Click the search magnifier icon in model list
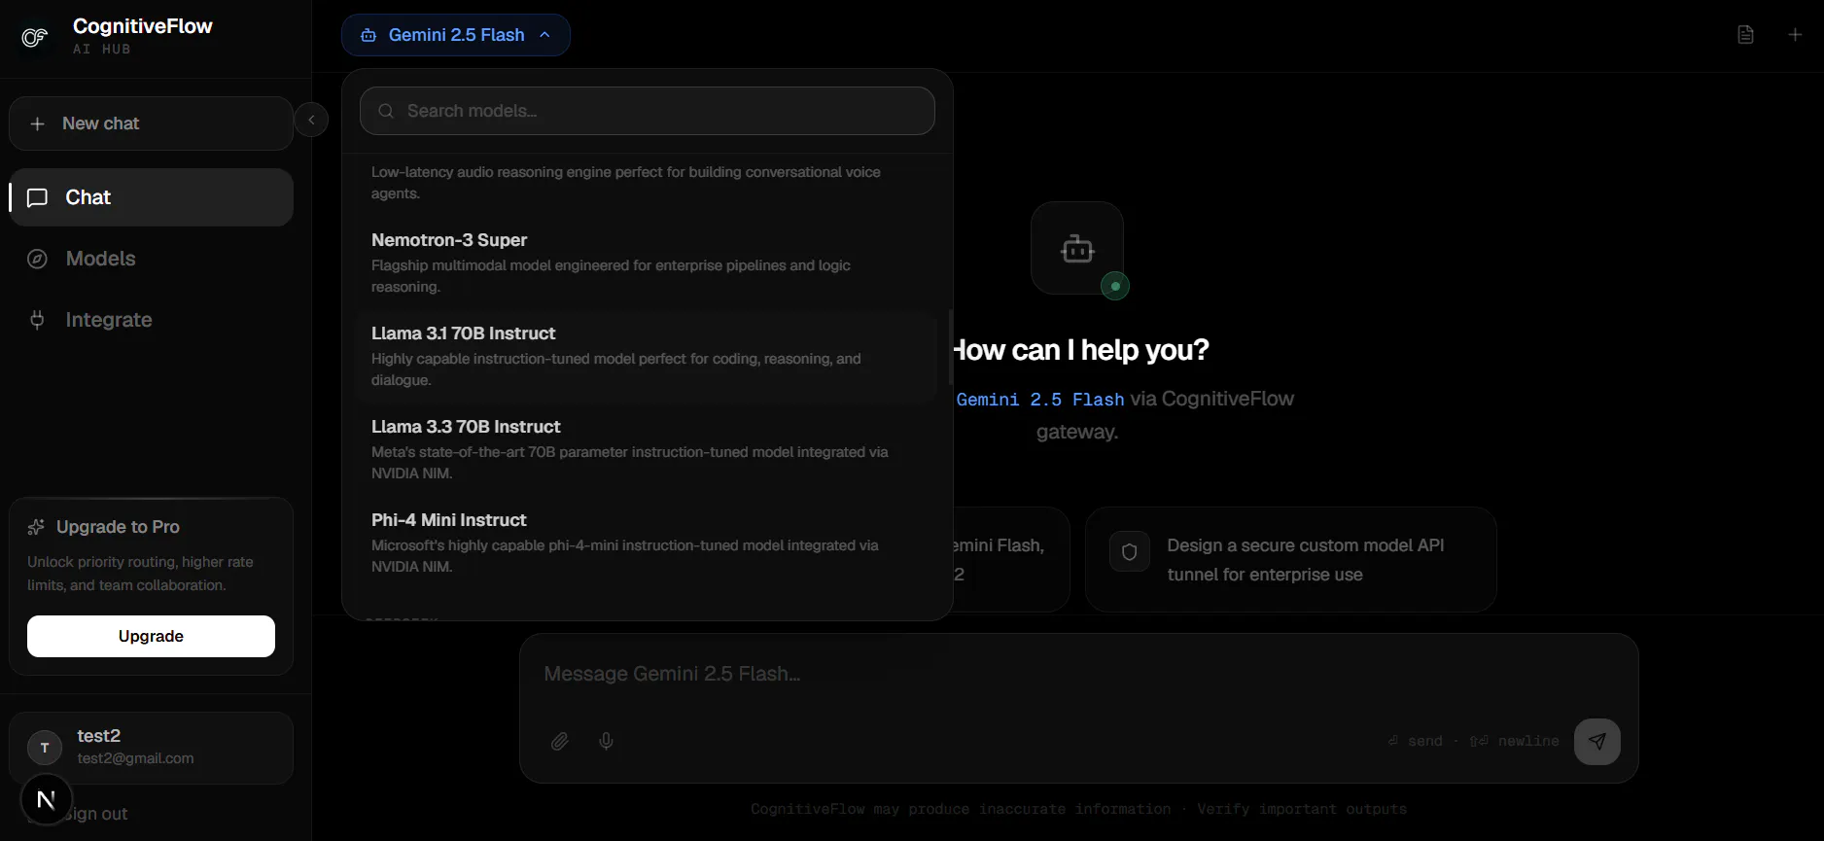 point(386,111)
